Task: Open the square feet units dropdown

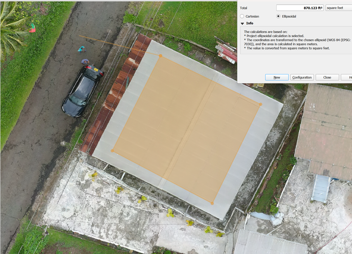Action: [x=338, y=8]
